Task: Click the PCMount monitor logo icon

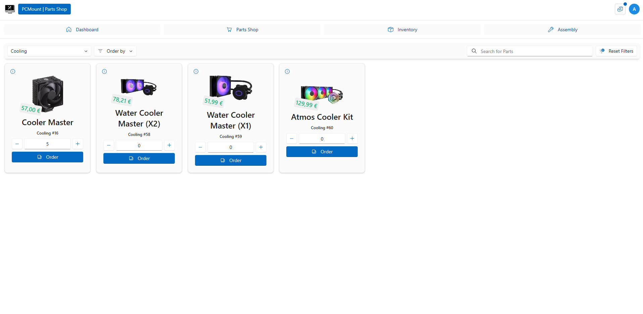Action: pos(10,9)
